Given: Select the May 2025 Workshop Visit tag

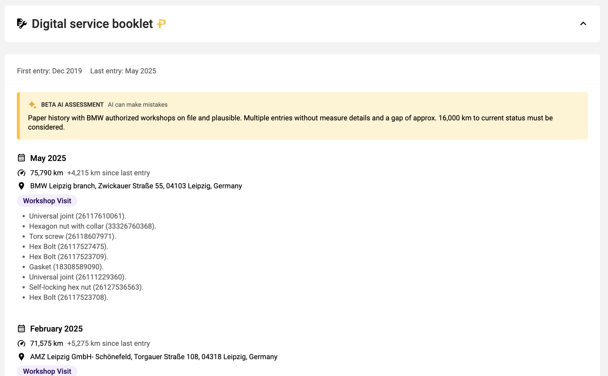Looking at the screenshot, I should pos(47,201).
